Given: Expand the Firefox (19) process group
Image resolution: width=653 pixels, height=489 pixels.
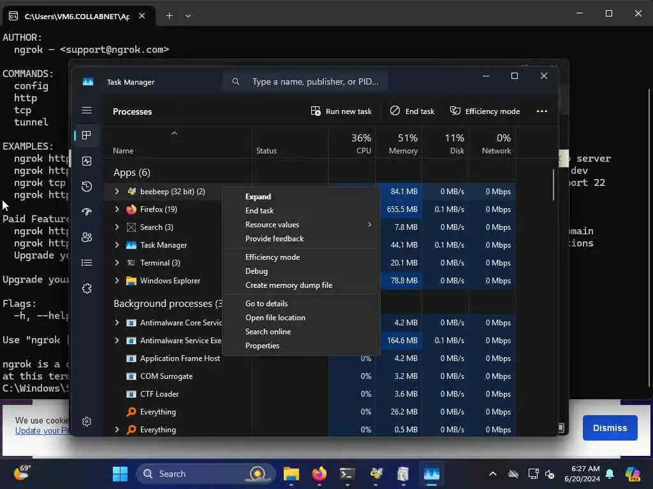Looking at the screenshot, I should [117, 209].
